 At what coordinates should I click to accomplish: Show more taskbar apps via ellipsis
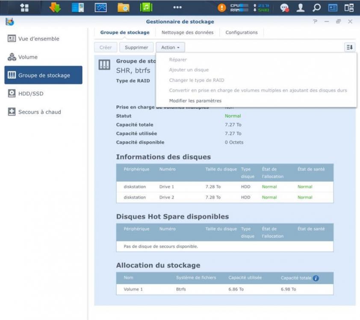click(177, 8)
